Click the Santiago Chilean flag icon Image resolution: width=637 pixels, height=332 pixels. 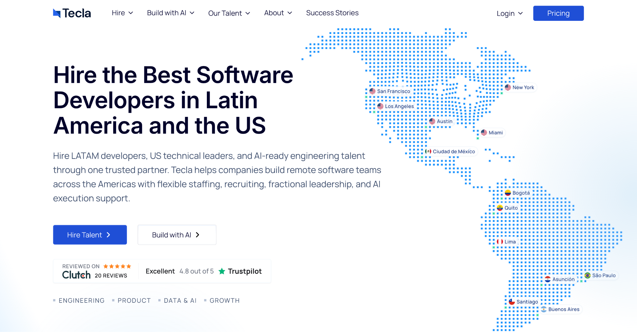[x=512, y=302]
